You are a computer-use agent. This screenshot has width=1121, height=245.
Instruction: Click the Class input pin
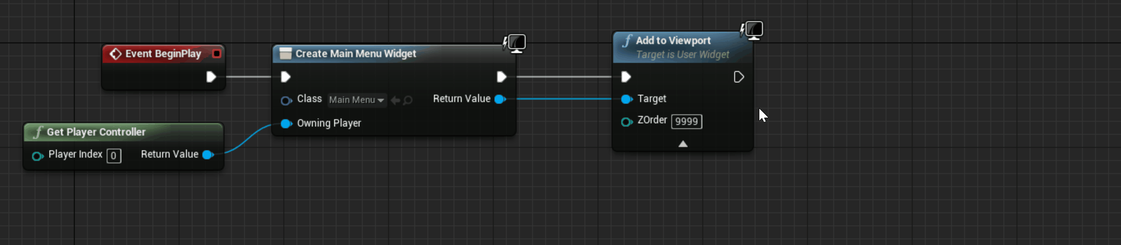point(286,101)
